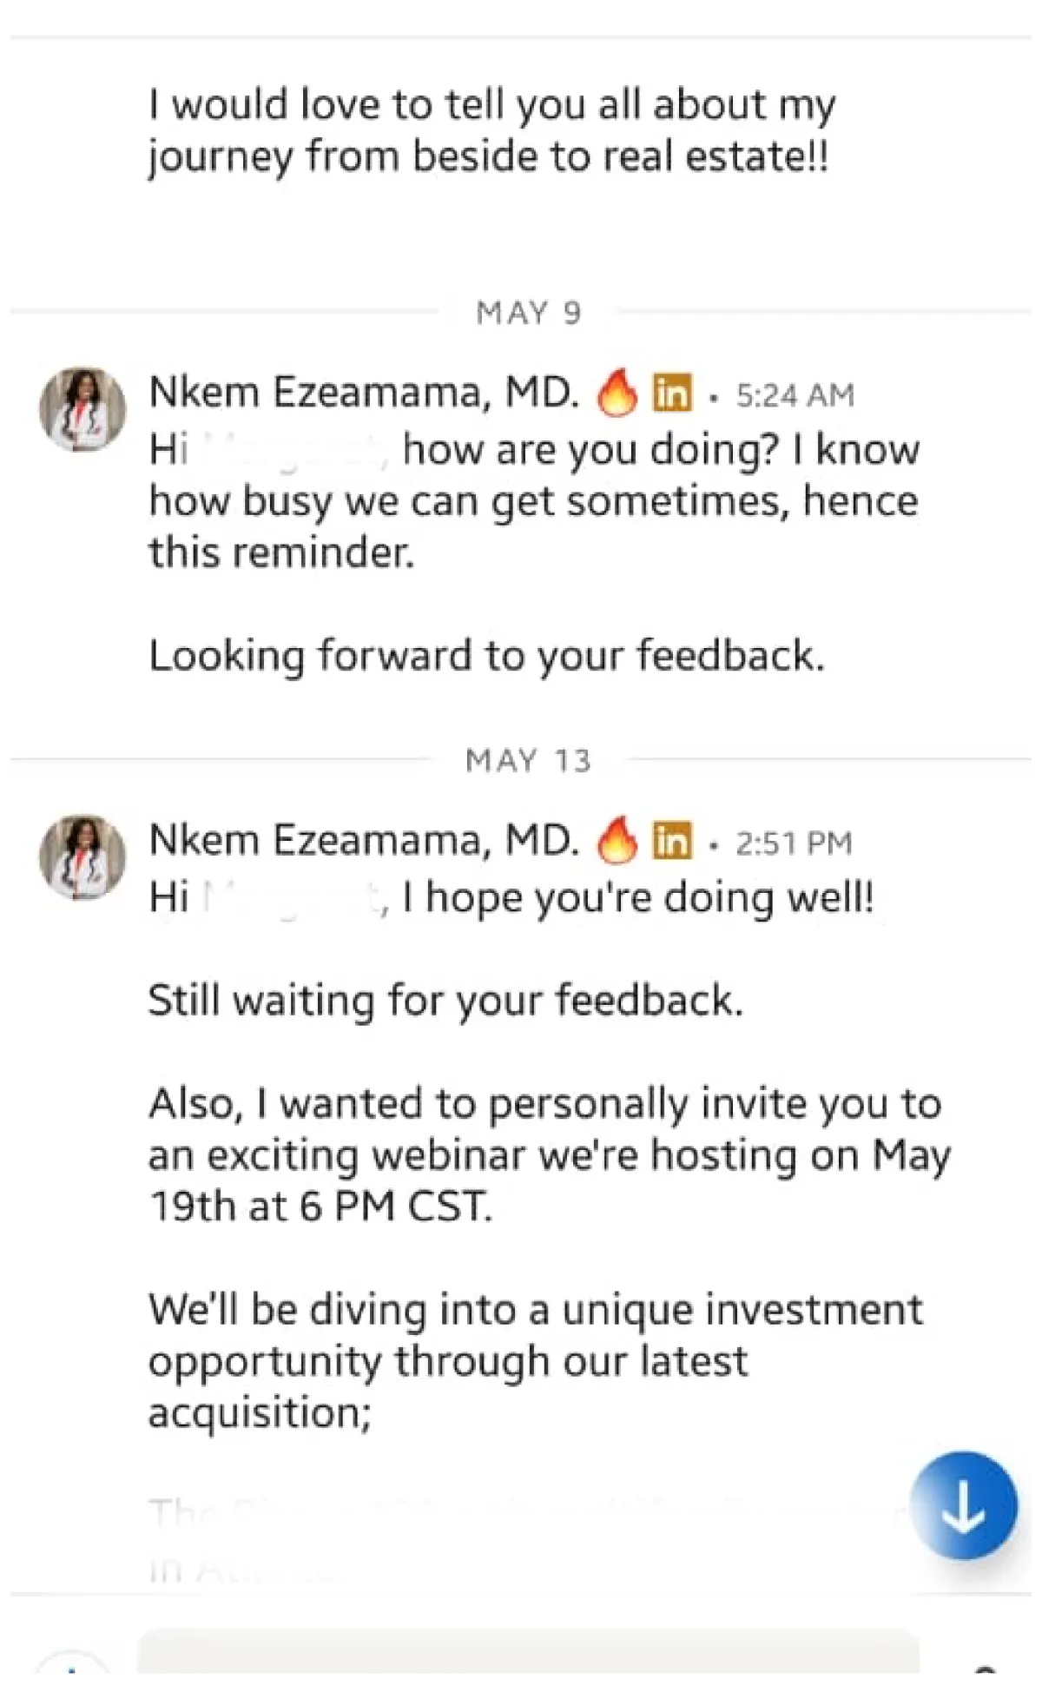The width and height of the screenshot is (1042, 1686).
Task: Open Nkem Ezeamama profile from May 13 message
Action: click(364, 840)
